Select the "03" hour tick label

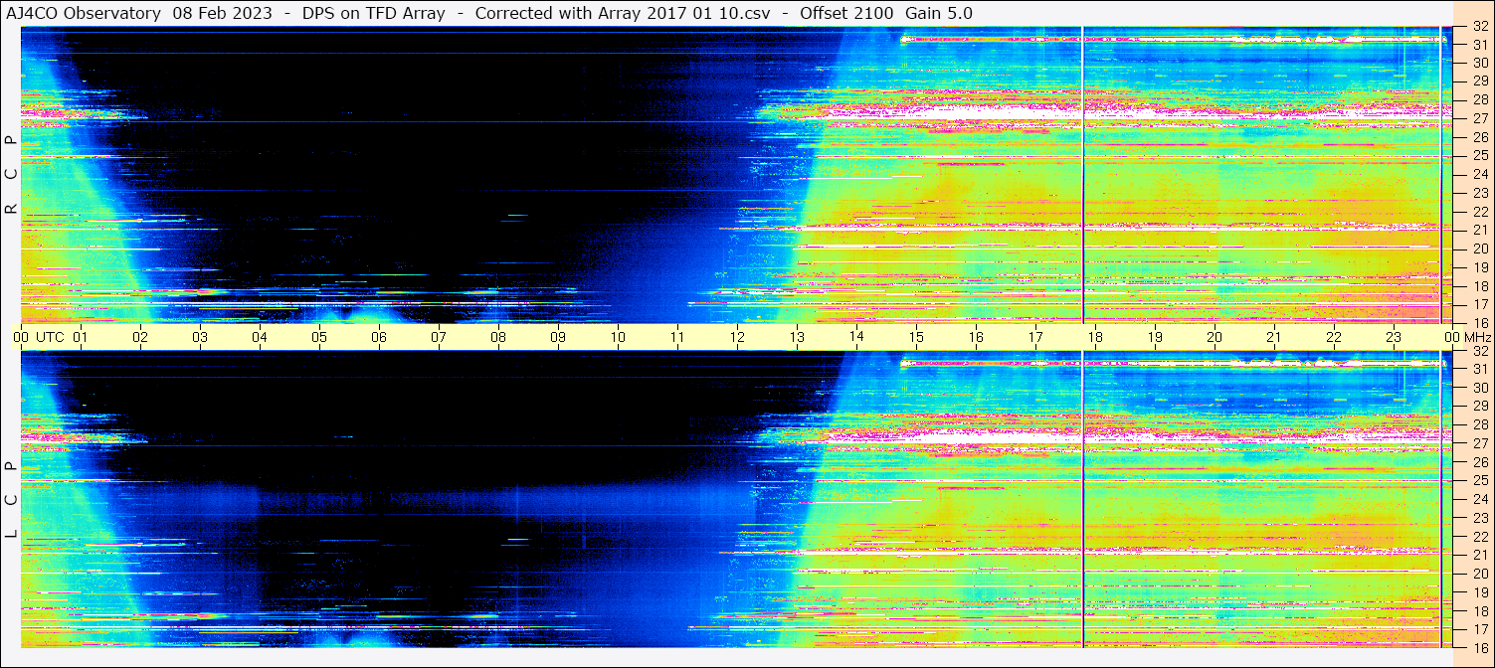click(200, 337)
